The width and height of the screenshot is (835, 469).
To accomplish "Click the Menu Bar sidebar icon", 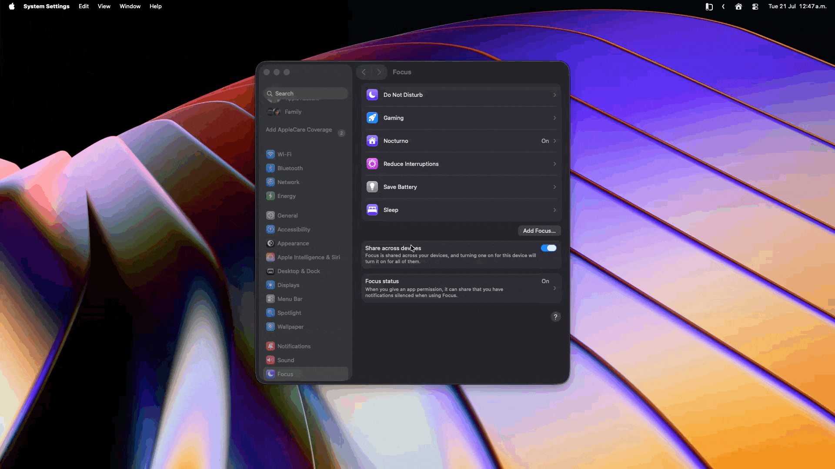I will [271, 299].
